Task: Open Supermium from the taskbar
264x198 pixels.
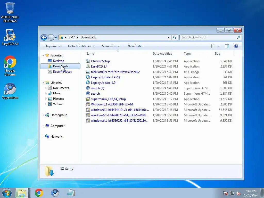Action: (x=55, y=193)
